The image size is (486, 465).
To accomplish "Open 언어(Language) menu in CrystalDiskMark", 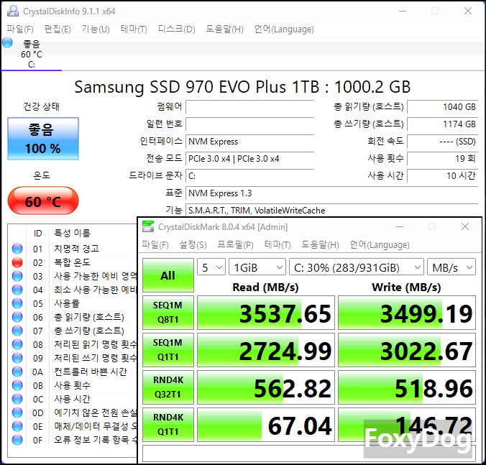I will [380, 245].
